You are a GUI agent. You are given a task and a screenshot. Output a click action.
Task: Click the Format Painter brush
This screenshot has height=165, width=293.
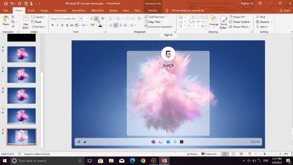pos(13,27)
